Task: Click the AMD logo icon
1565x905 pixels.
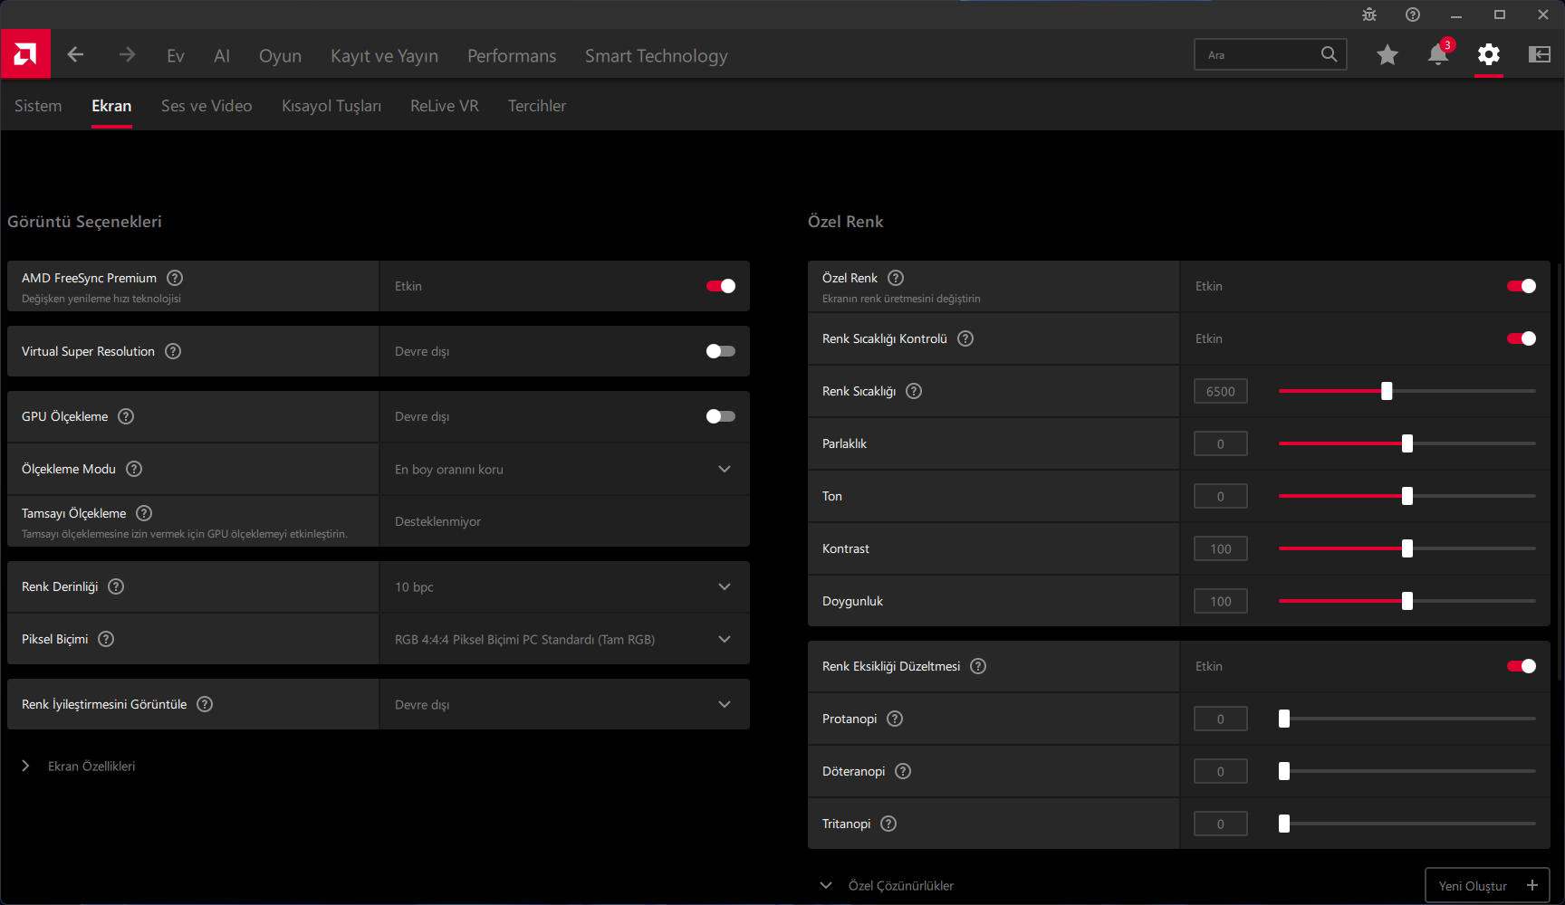Action: (x=25, y=54)
